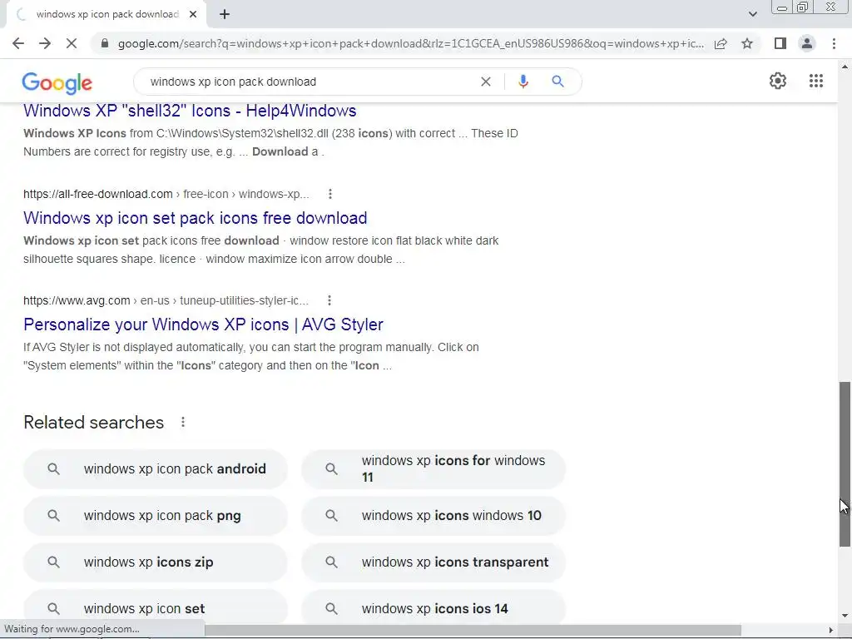Screen dimensions: 852x639
Task: Search windows xp icon pack android
Action: coord(156,469)
